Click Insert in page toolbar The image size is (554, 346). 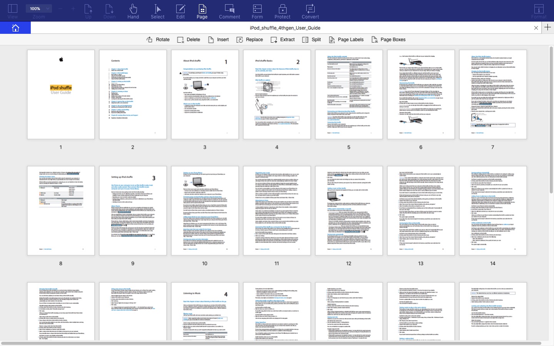pos(219,40)
